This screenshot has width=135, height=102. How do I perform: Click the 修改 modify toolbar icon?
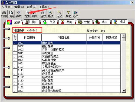click(50, 14)
